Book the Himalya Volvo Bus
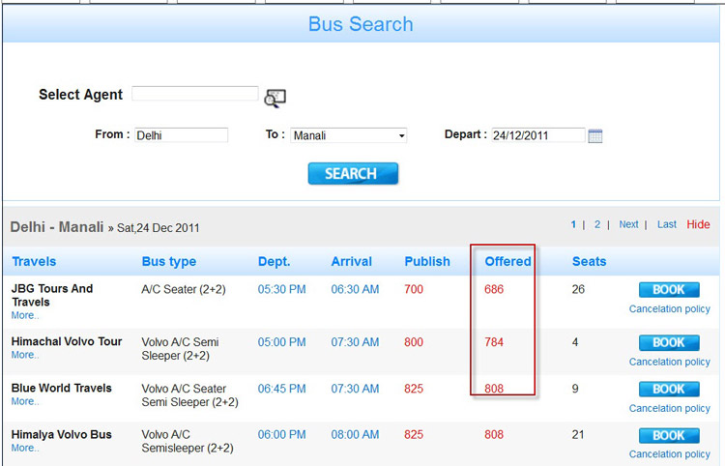The image size is (725, 466). coord(669,435)
